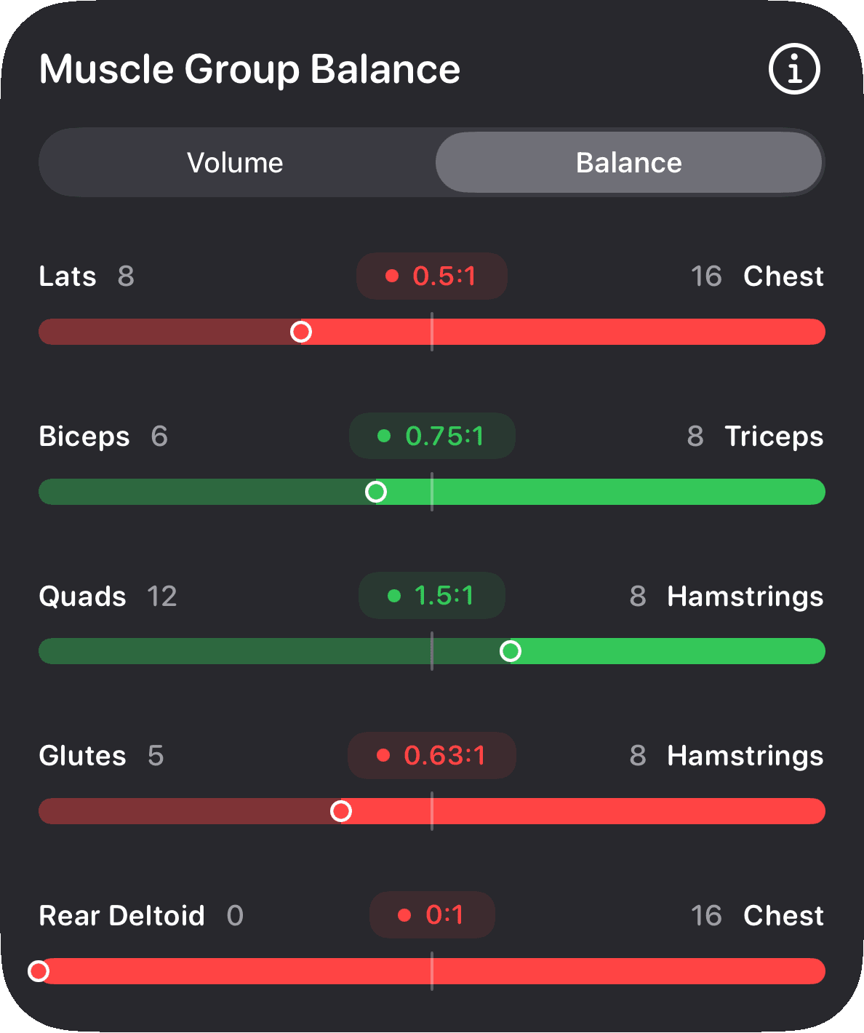
Task: Click the 0.5:1 ratio badge
Action: point(431,276)
